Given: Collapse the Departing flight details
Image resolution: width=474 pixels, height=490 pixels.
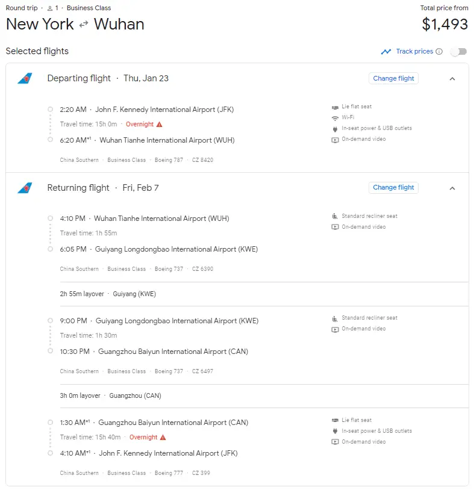Looking at the screenshot, I should [x=452, y=79].
